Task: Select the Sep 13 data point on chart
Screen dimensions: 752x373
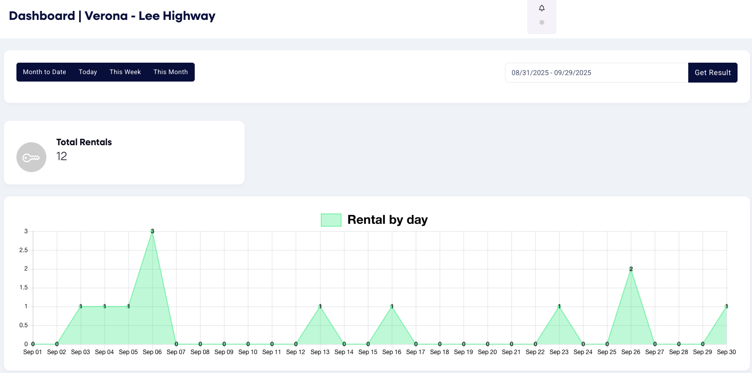Action: coord(320,306)
